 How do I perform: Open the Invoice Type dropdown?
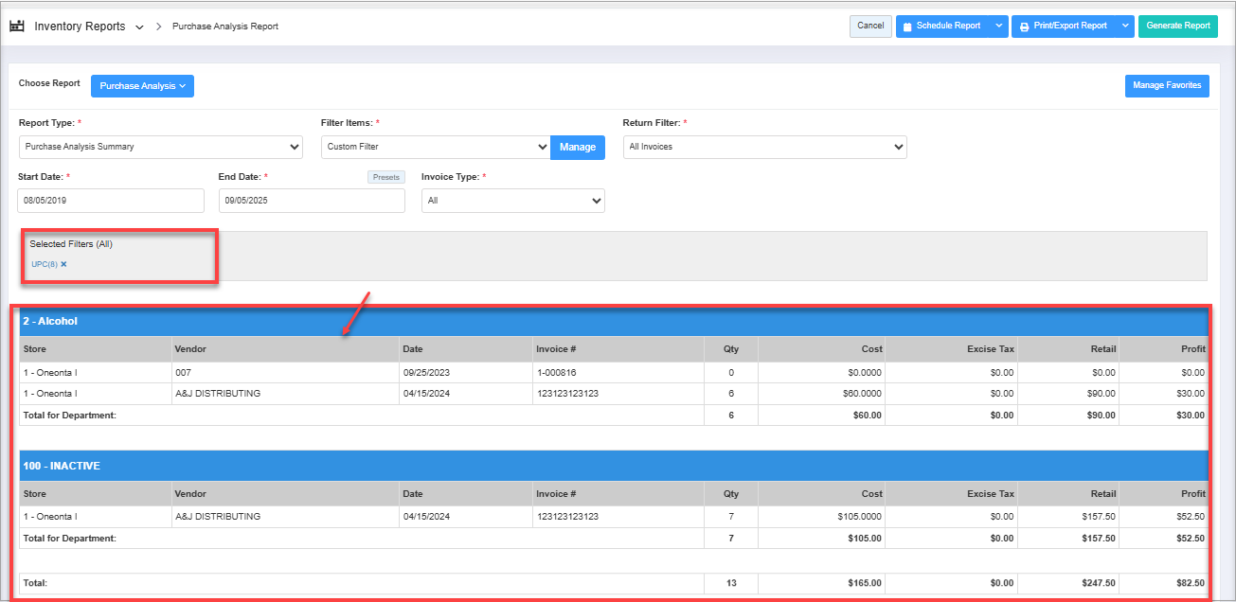point(512,201)
